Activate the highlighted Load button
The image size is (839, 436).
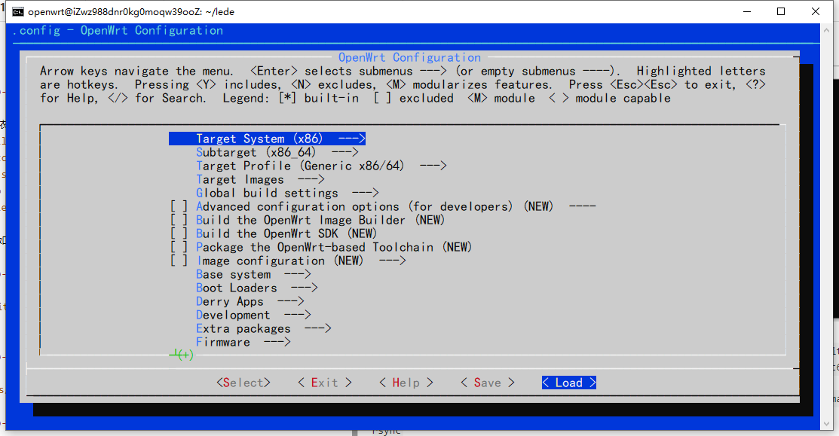pyautogui.click(x=568, y=383)
